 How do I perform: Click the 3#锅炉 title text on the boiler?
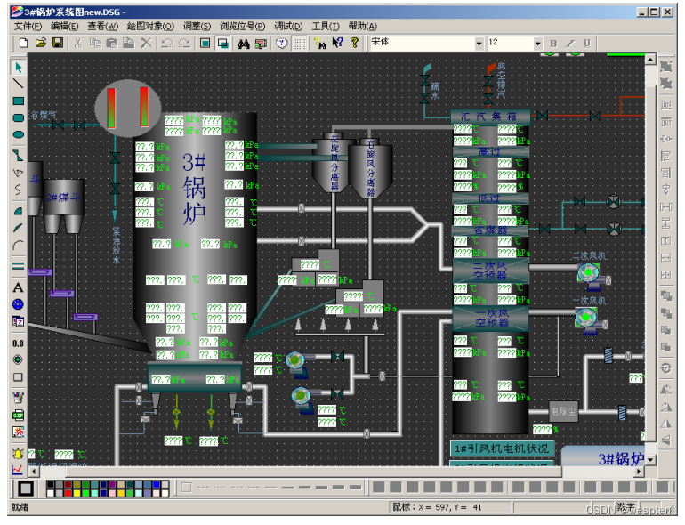click(x=194, y=189)
